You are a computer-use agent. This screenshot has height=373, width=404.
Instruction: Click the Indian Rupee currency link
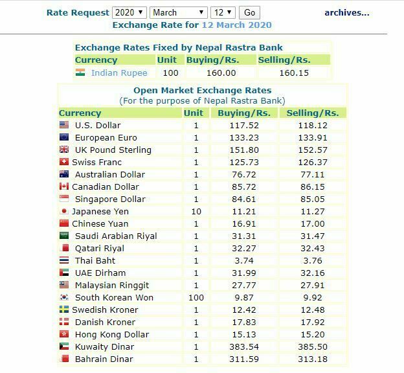pos(119,73)
